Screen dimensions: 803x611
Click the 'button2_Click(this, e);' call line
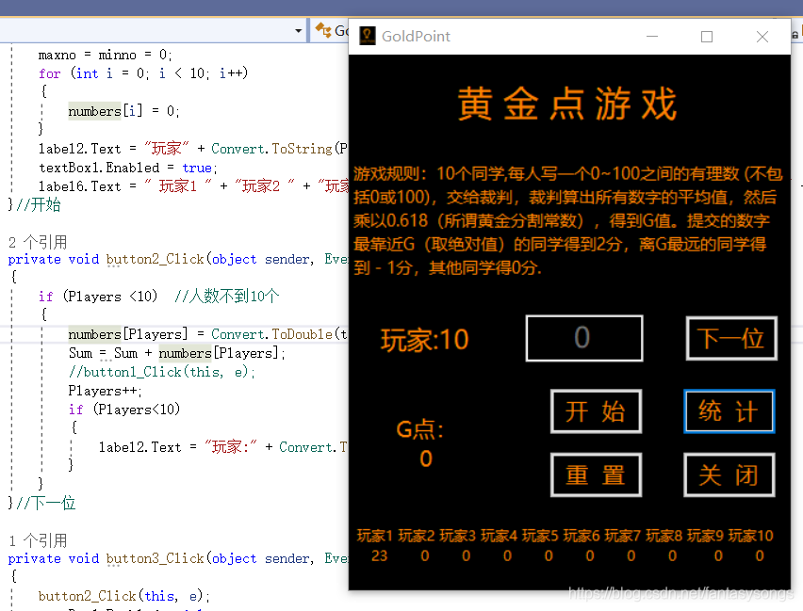point(124,596)
